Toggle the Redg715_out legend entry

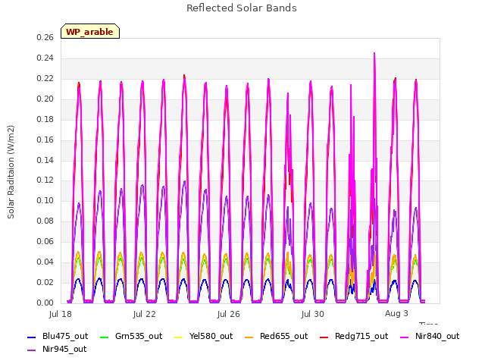click(354, 337)
